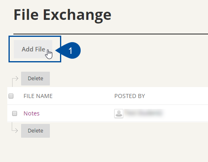Viewport: 208px width, 162px height.
Task: Click the top Delete button
Action: pos(35,79)
